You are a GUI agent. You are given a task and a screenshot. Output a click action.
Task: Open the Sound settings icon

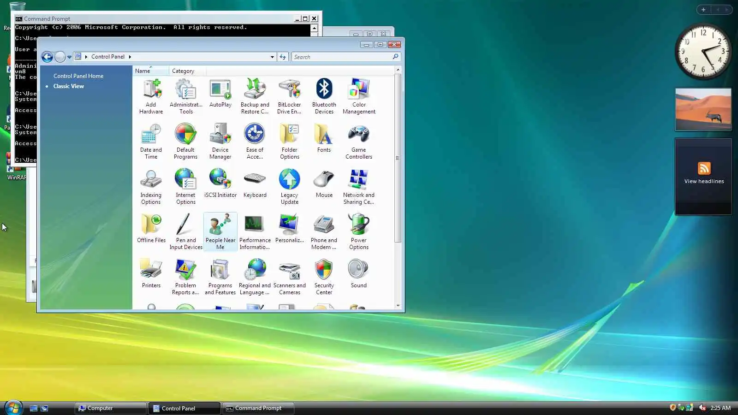pos(359,274)
